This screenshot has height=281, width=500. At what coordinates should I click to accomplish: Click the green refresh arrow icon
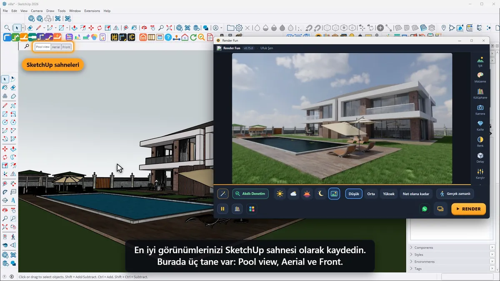(x=193, y=37)
